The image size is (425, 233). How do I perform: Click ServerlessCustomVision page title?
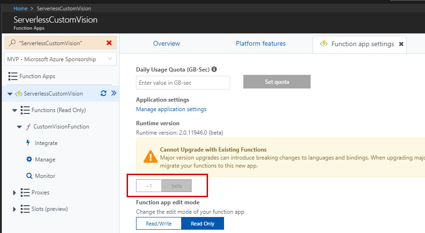(x=56, y=19)
